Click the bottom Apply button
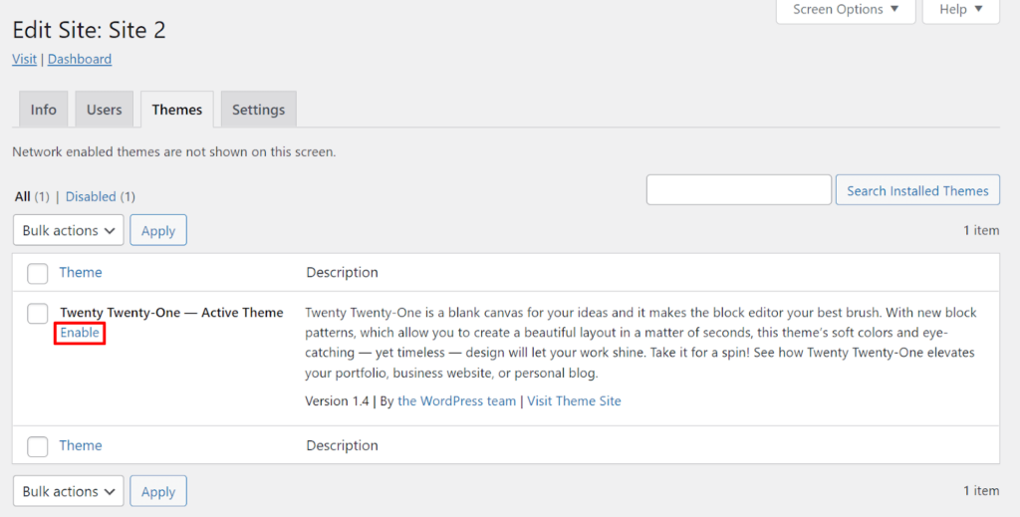Viewport: 1020px width, 517px height. point(158,491)
